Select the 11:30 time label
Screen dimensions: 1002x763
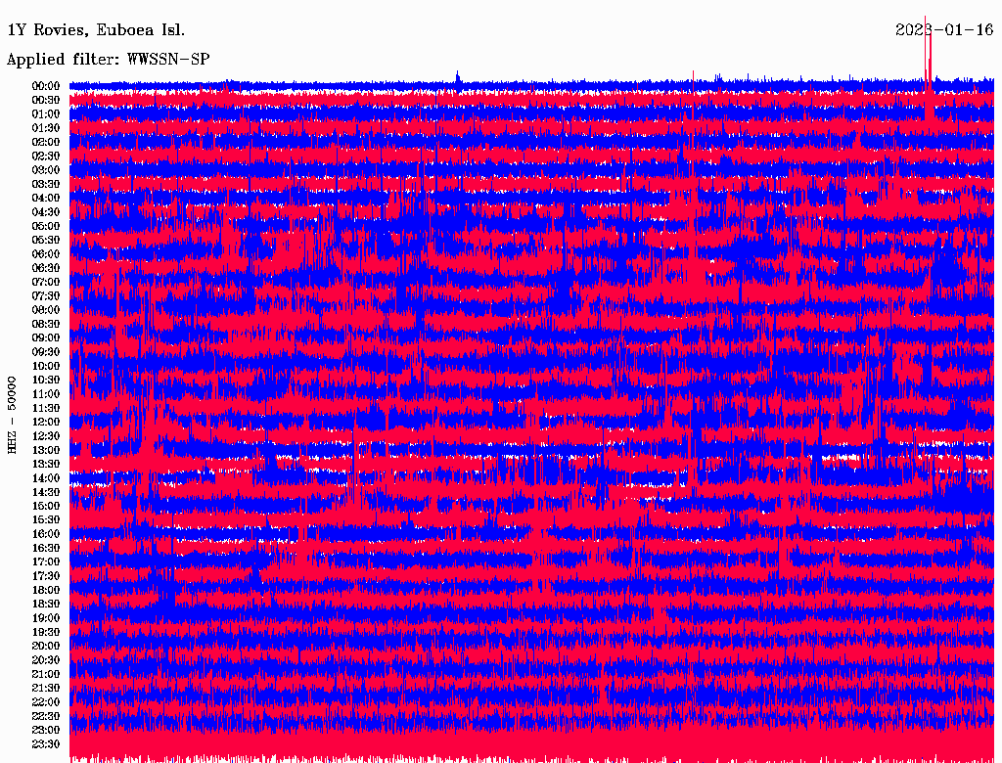(x=46, y=408)
